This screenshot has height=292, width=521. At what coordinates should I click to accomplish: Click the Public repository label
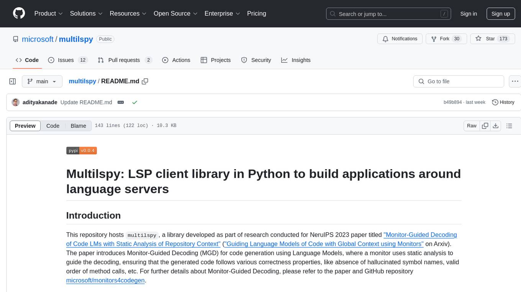[x=105, y=39]
